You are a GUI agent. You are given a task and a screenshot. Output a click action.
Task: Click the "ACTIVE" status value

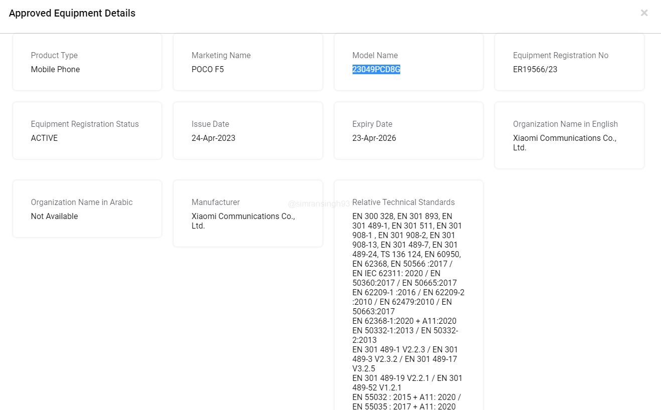coord(44,138)
